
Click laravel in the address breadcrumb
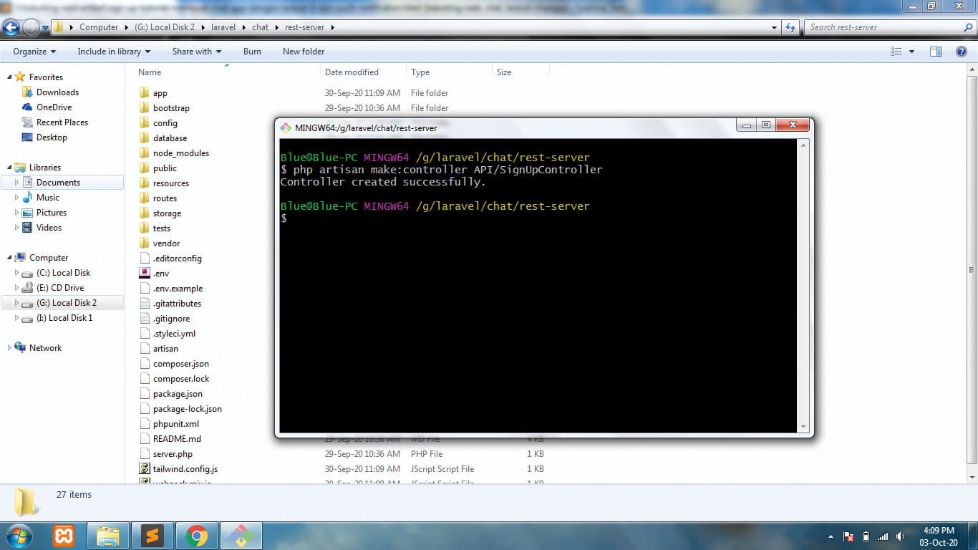click(223, 27)
